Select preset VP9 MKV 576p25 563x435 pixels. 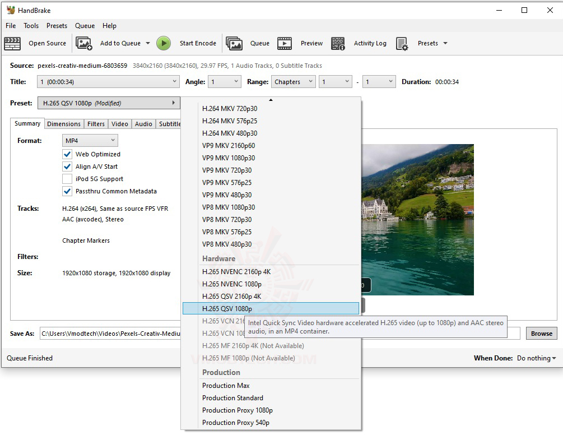[271, 183]
